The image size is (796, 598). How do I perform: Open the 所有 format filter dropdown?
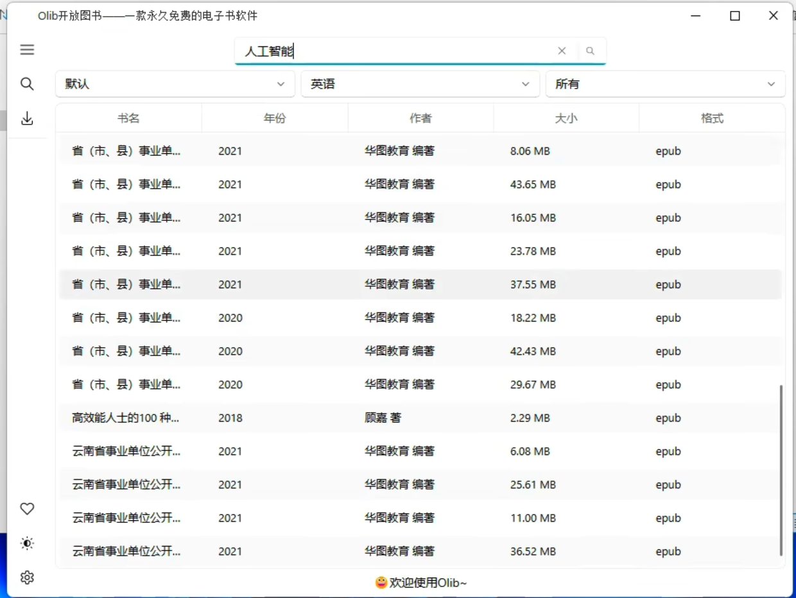[666, 83]
